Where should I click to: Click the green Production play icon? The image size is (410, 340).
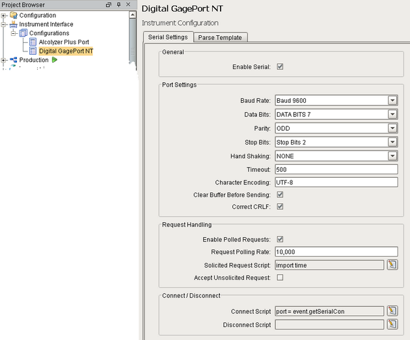tap(55, 60)
